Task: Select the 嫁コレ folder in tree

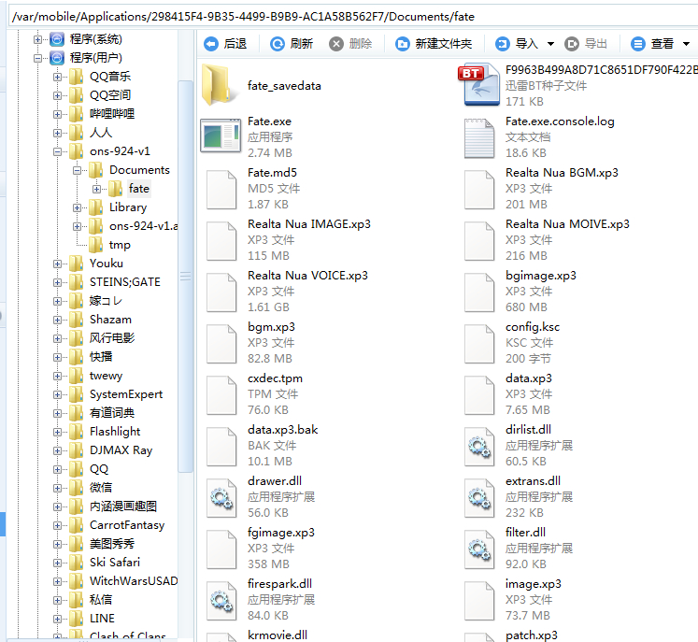Action: coord(95,301)
